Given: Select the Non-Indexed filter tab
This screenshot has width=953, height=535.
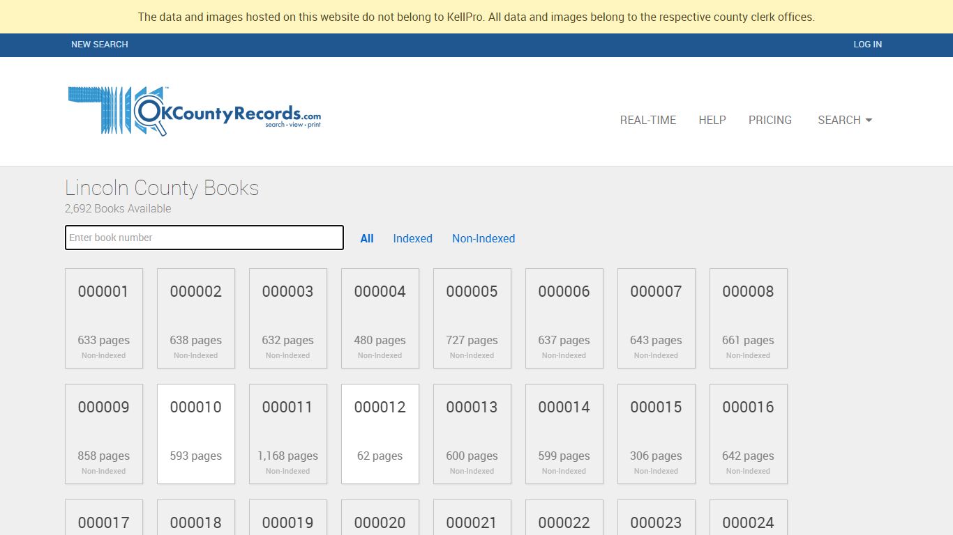Looking at the screenshot, I should (x=483, y=238).
